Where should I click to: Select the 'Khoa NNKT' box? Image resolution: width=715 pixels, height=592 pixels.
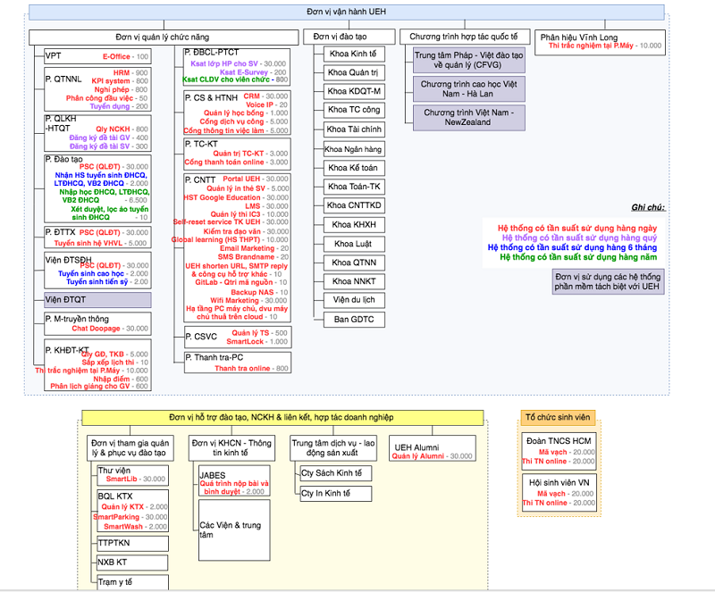(x=354, y=281)
